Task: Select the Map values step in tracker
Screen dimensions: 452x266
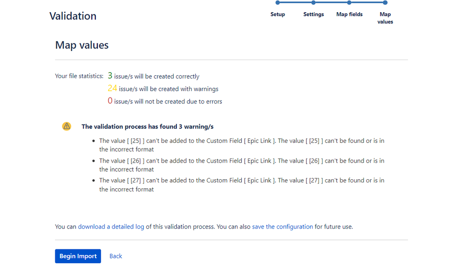Action: coord(385,18)
